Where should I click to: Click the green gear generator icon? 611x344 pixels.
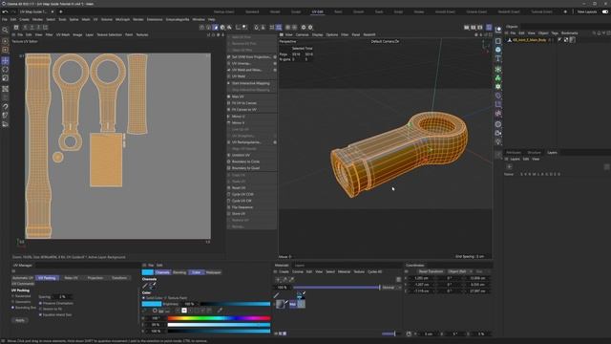(498, 87)
